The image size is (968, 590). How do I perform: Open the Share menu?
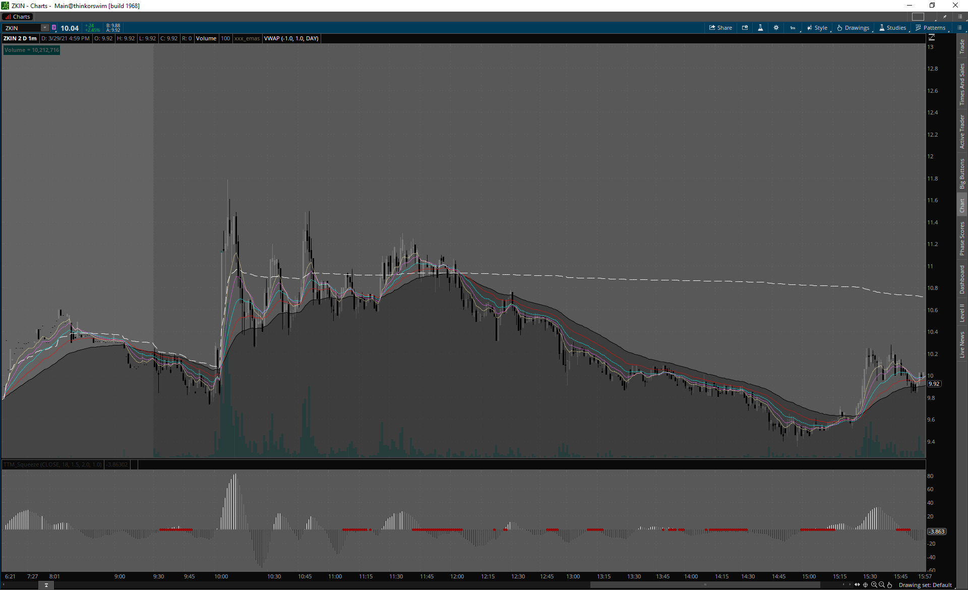click(x=720, y=28)
